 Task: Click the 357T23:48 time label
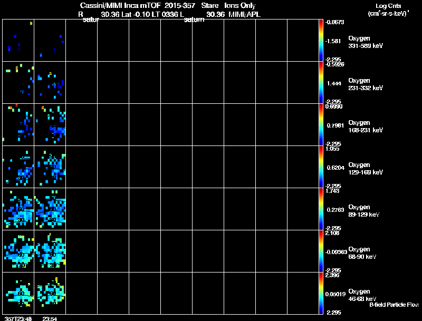pos(18,319)
